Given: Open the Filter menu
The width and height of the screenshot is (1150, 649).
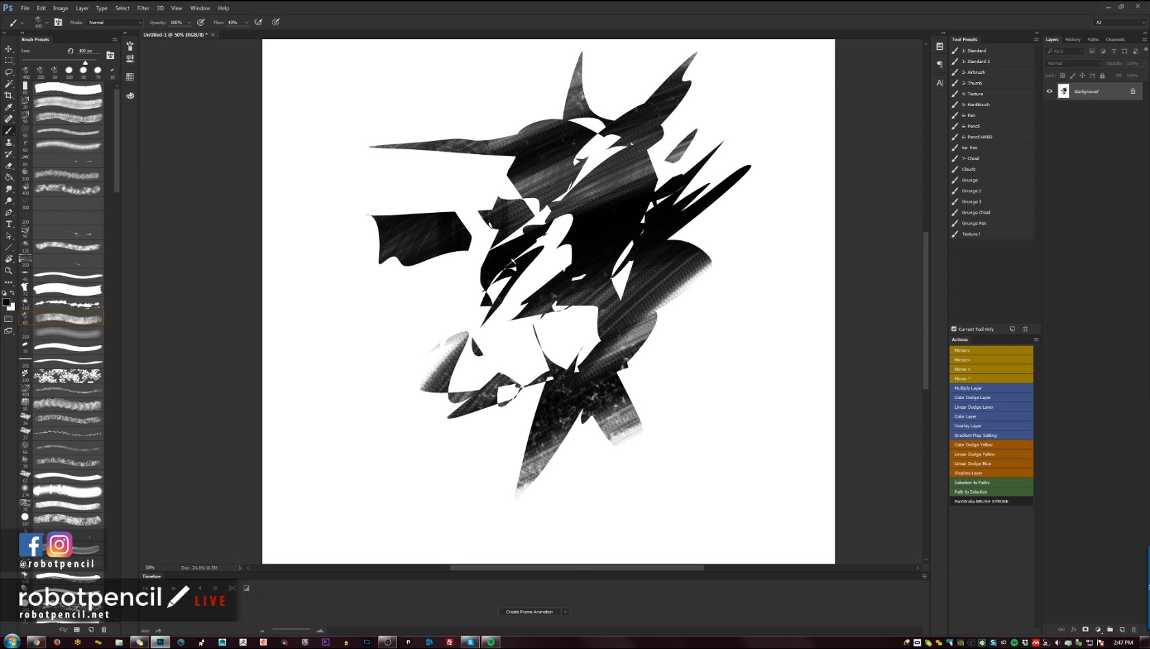Looking at the screenshot, I should tap(143, 8).
